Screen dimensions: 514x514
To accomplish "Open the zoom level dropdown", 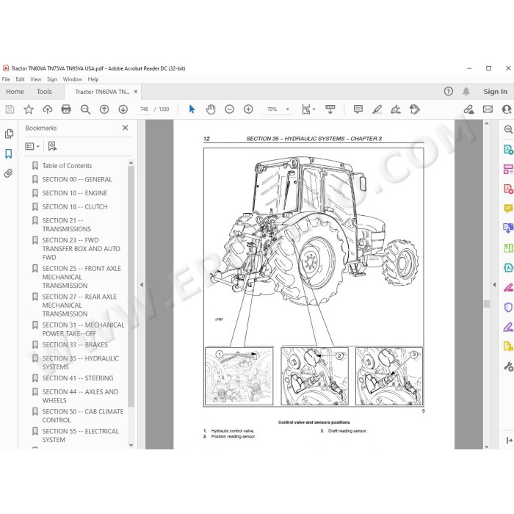I will [x=288, y=109].
